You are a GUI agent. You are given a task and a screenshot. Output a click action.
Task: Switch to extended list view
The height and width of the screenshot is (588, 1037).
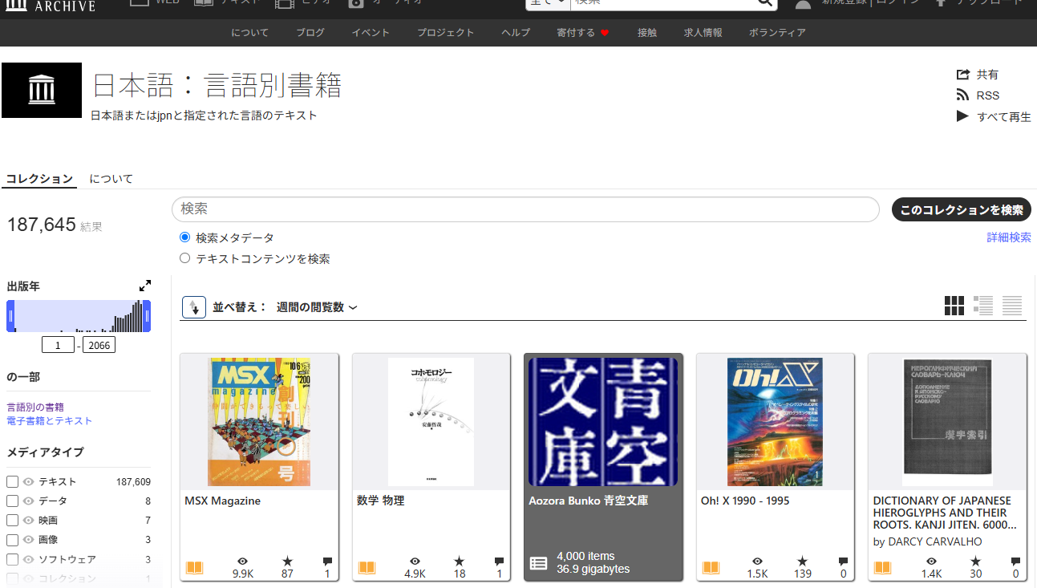[983, 306]
